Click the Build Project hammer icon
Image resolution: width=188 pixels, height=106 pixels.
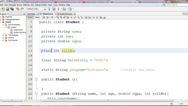coord(49,9)
